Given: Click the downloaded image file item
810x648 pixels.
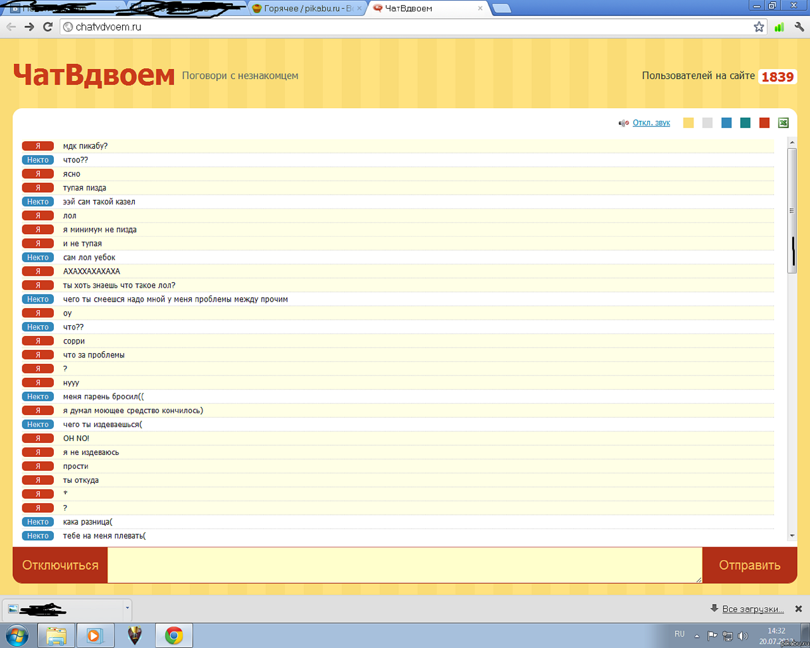Looking at the screenshot, I should [x=63, y=609].
